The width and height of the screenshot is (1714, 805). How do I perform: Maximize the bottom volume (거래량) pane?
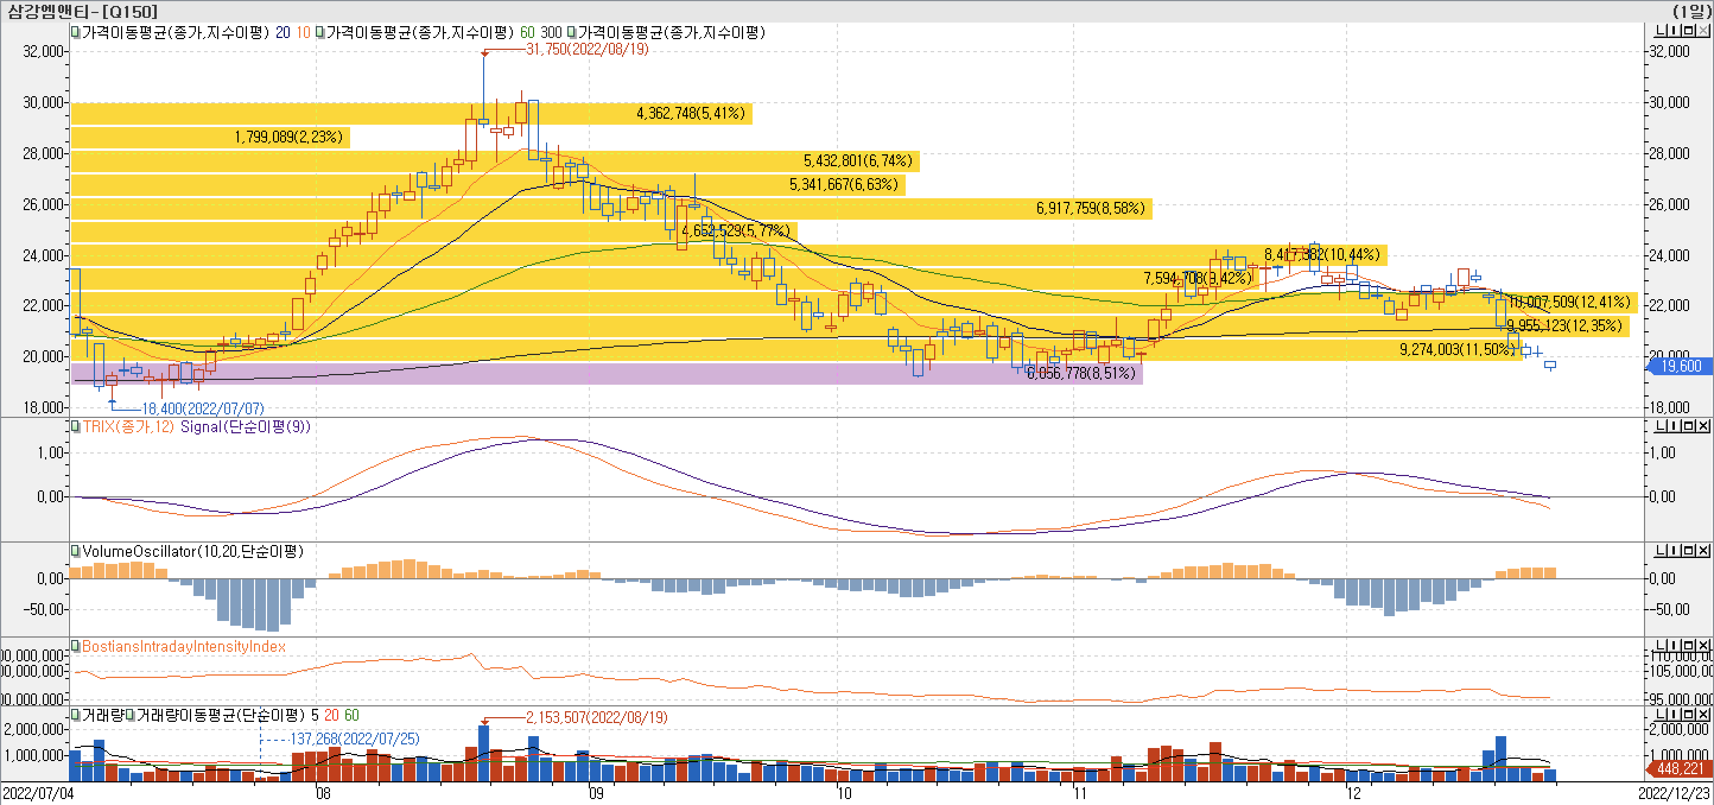pyautogui.click(x=1690, y=714)
